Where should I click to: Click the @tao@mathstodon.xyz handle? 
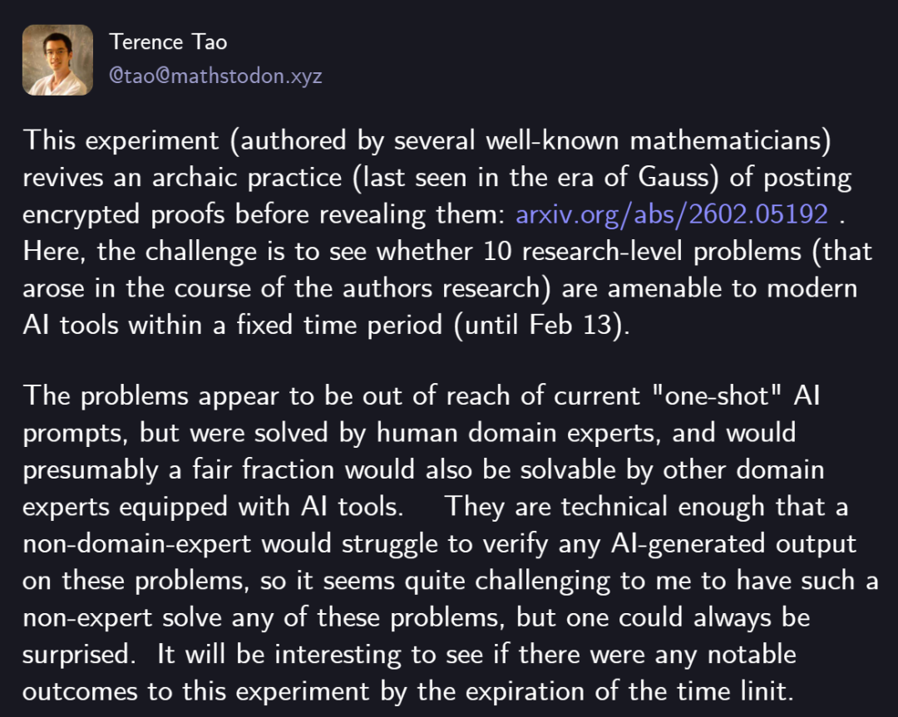tap(215, 76)
